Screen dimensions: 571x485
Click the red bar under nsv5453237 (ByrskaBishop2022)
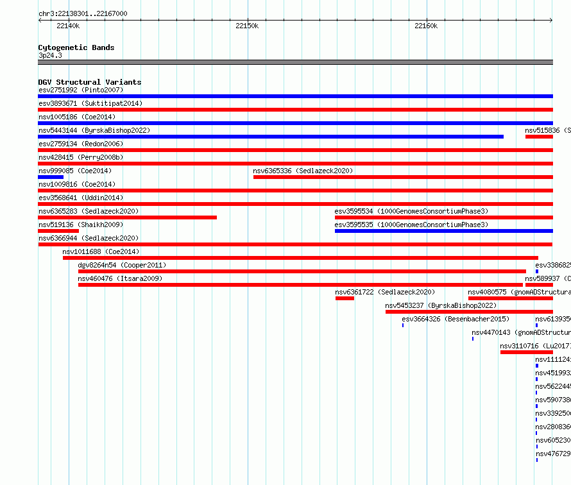pos(470,312)
